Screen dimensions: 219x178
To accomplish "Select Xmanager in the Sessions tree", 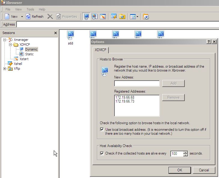I will coord(21,40).
